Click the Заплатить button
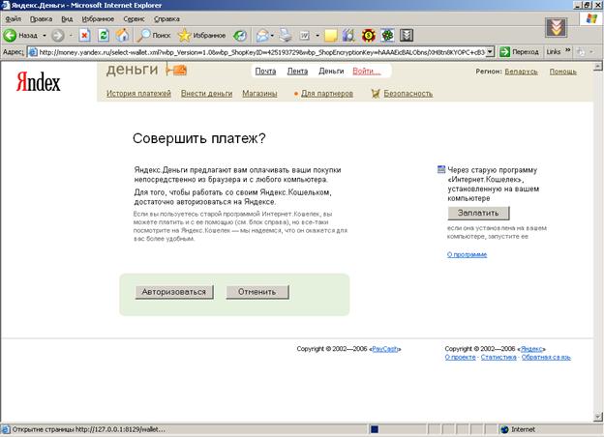Image resolution: width=604 pixels, height=437 pixels. (x=478, y=213)
